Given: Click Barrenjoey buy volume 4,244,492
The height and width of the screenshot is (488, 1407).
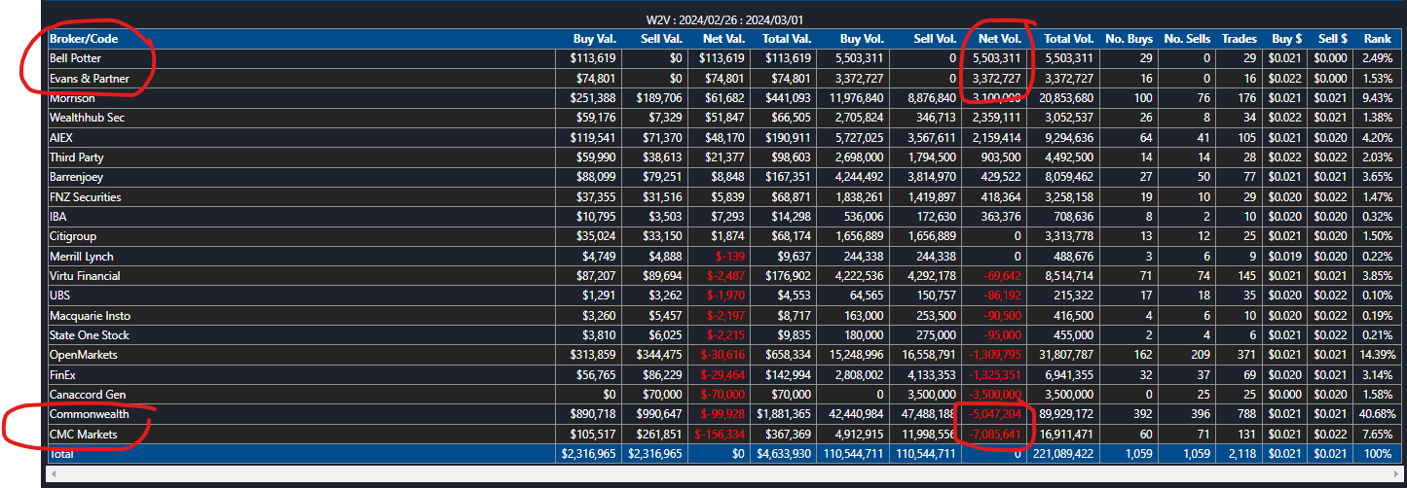Looking at the screenshot, I should tap(858, 177).
